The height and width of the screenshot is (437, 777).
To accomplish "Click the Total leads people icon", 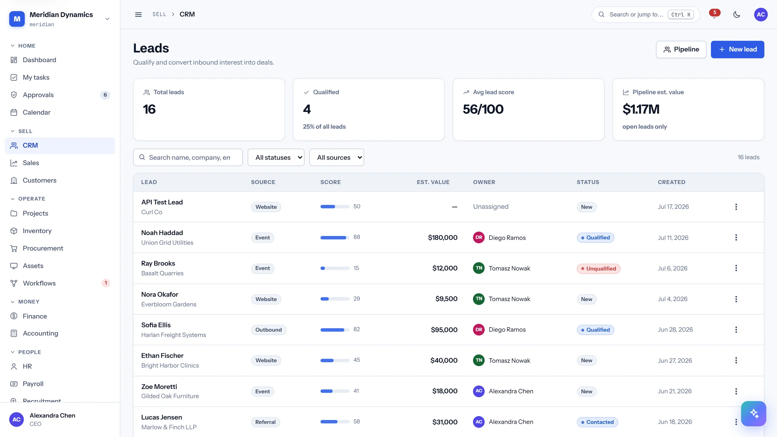I will (146, 92).
